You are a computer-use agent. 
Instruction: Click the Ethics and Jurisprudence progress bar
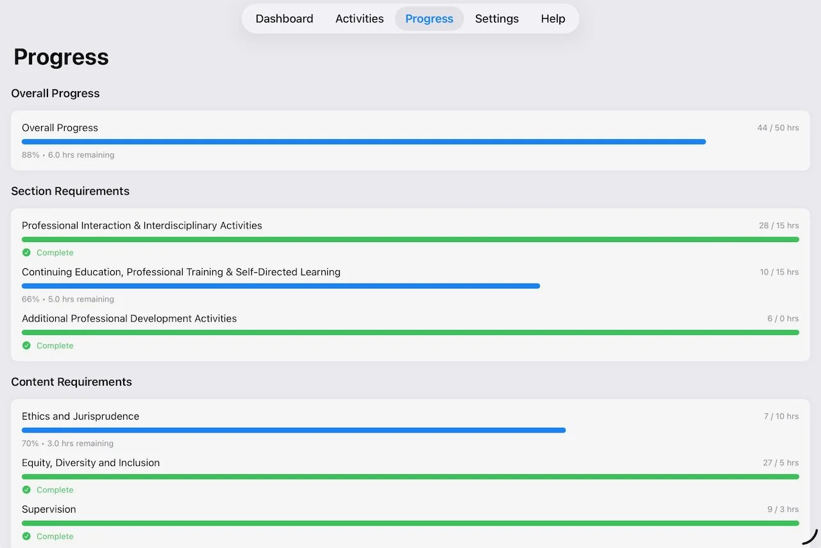click(x=294, y=430)
